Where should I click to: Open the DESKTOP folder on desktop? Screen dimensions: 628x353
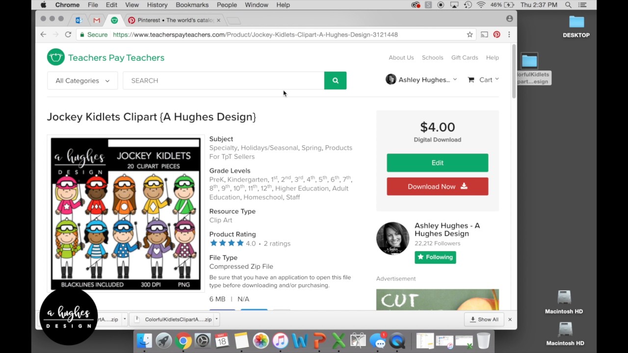pos(576,26)
